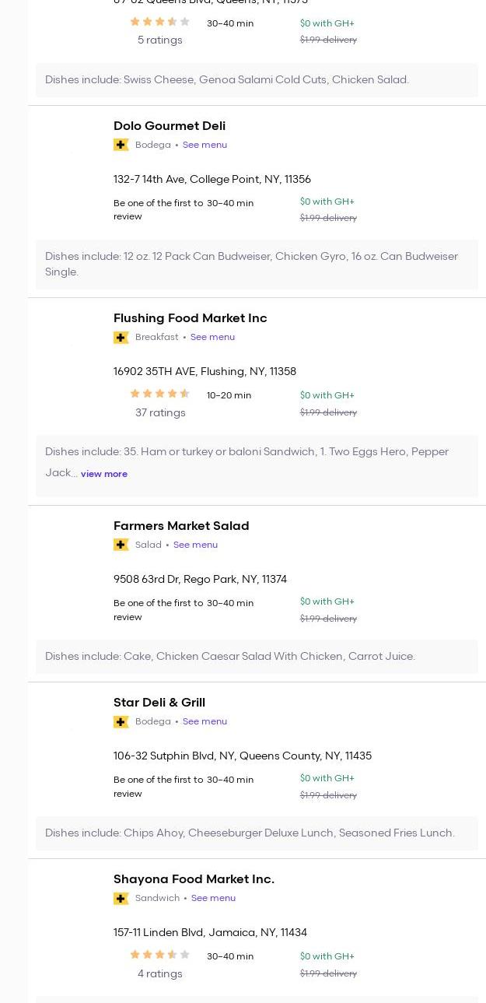Open See menu for Farmers Market Salad
This screenshot has height=1003, width=486.
pyautogui.click(x=195, y=545)
